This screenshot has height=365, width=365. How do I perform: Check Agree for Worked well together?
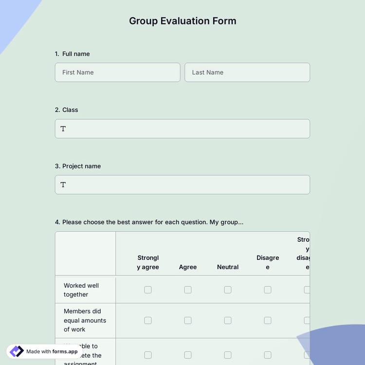tap(188, 290)
